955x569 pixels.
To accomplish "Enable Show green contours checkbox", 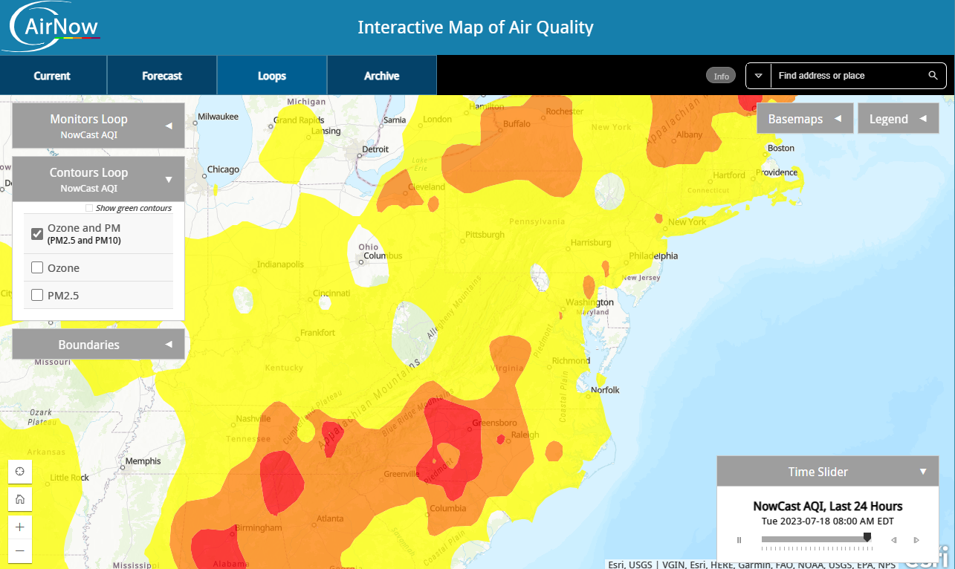I will [x=89, y=208].
